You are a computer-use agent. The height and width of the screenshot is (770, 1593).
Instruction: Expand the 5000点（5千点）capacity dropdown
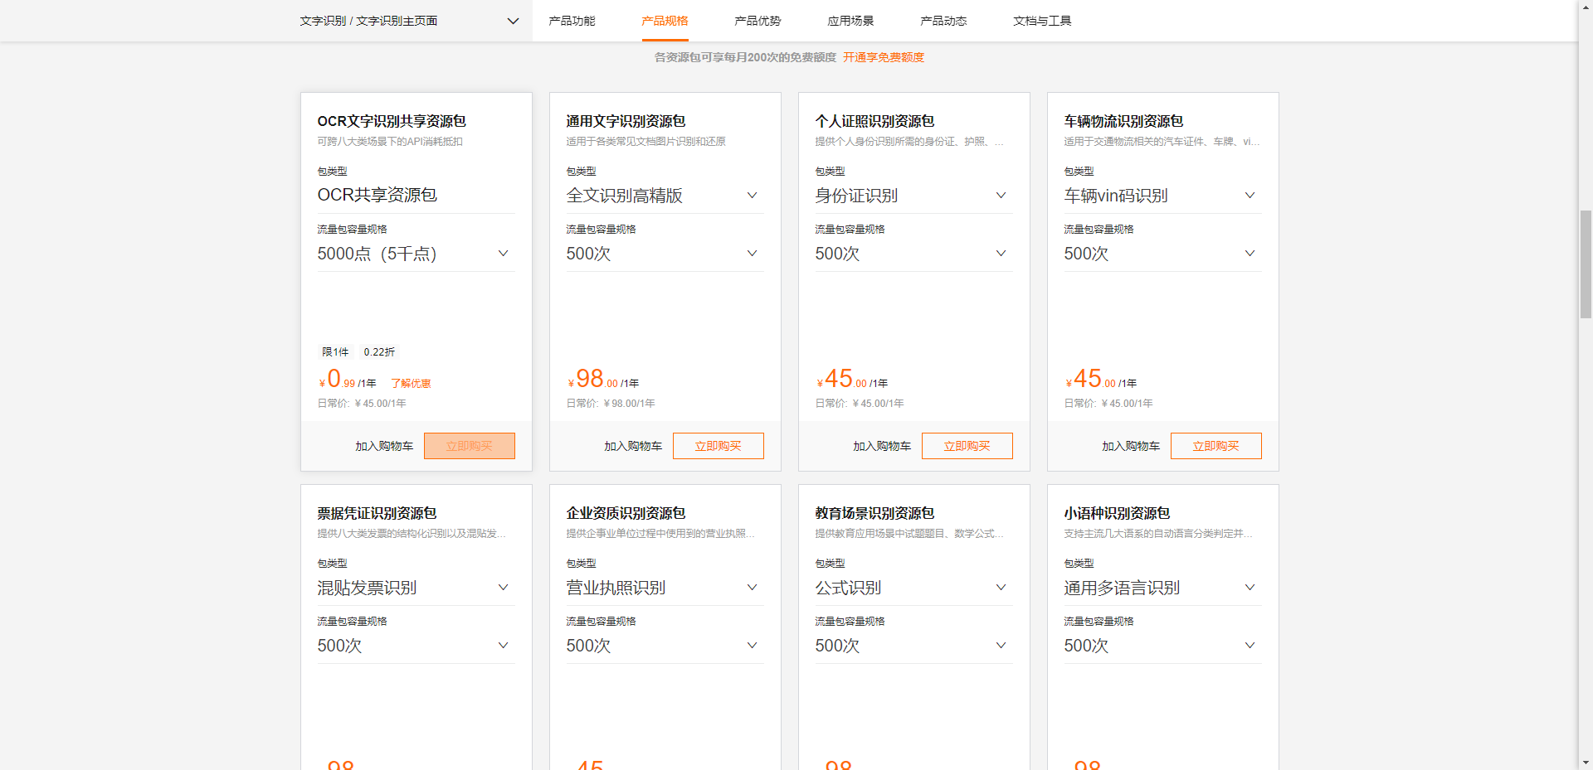coord(416,254)
